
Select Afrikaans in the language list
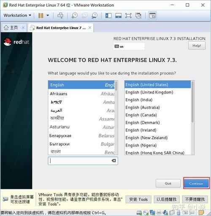81,94
